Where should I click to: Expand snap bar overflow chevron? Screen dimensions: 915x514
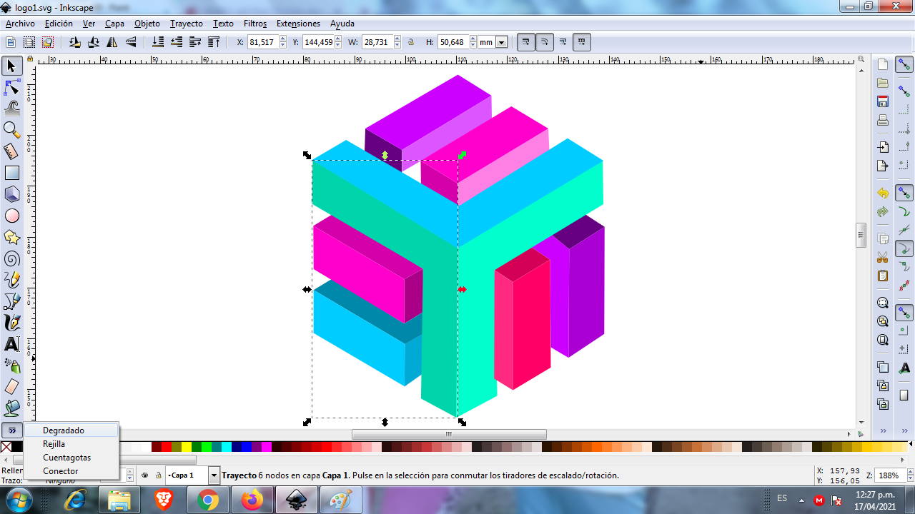click(x=904, y=430)
